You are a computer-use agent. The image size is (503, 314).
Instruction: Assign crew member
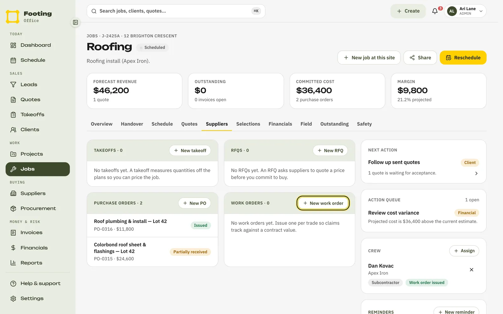tap(464, 251)
